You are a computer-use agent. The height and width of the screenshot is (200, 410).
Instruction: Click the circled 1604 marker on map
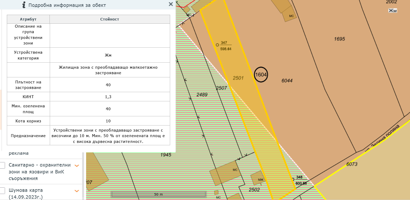[x=261, y=75]
